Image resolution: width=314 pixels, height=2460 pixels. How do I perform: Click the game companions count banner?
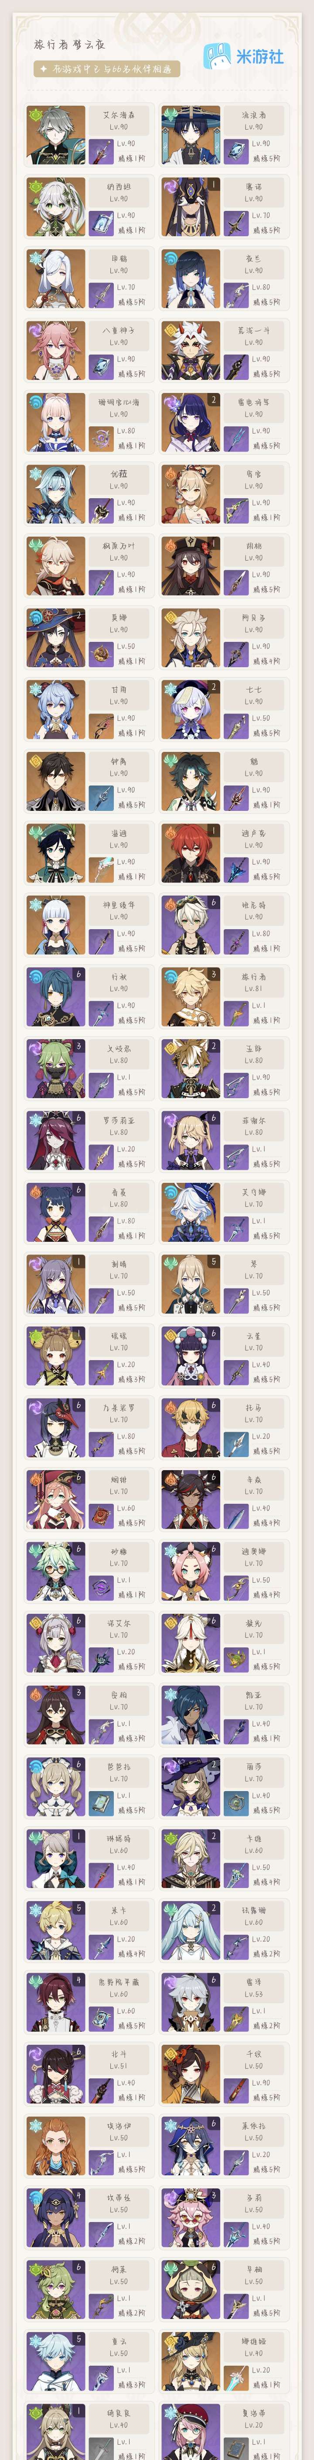(x=107, y=69)
